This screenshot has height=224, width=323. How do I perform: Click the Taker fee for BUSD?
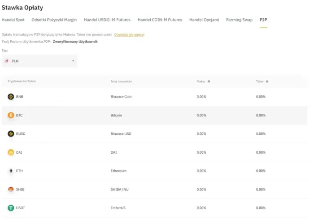[261, 134]
